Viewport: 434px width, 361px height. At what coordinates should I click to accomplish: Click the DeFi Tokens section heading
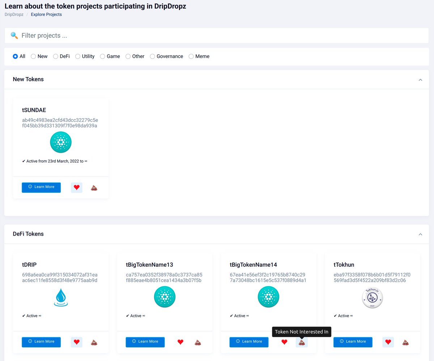click(x=28, y=234)
